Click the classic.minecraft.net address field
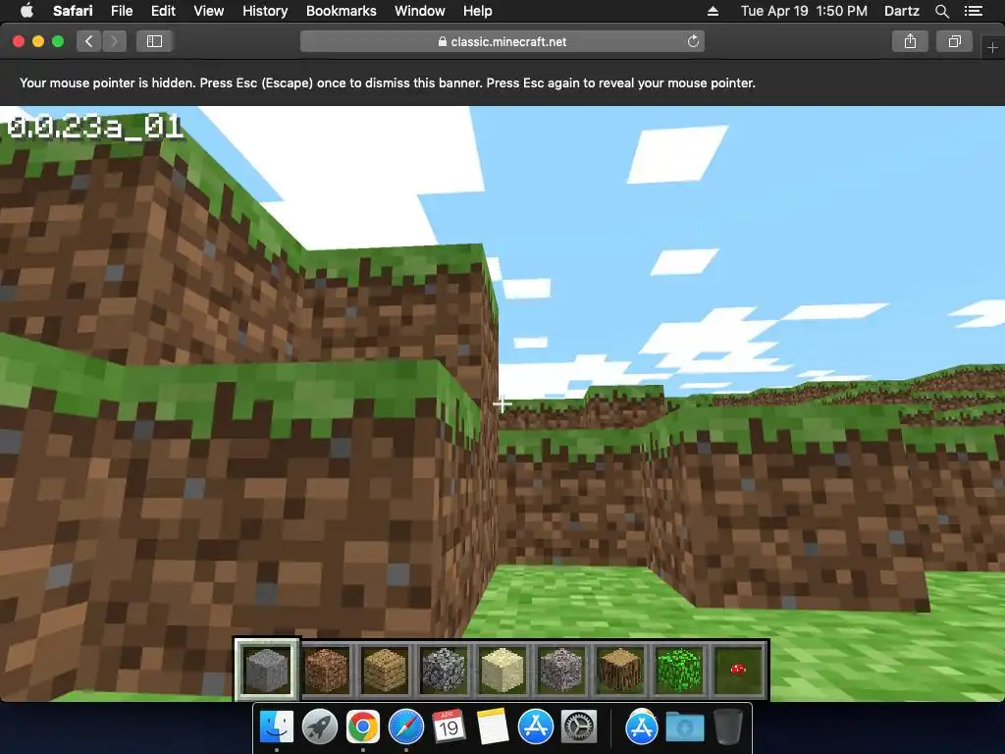The image size is (1005, 754). tap(502, 41)
